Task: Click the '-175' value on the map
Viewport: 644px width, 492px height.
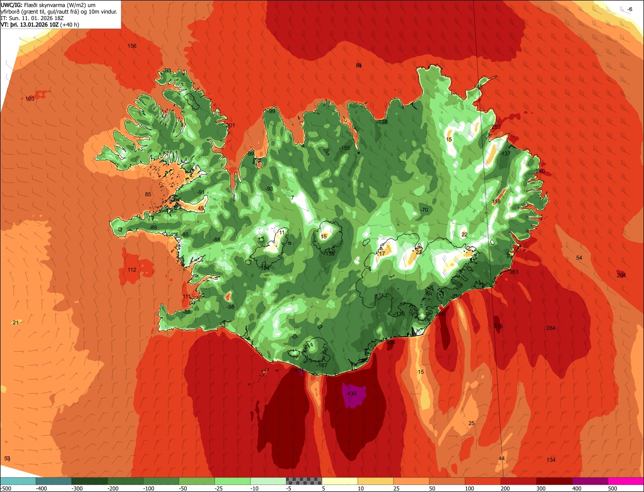Action: click(399, 314)
